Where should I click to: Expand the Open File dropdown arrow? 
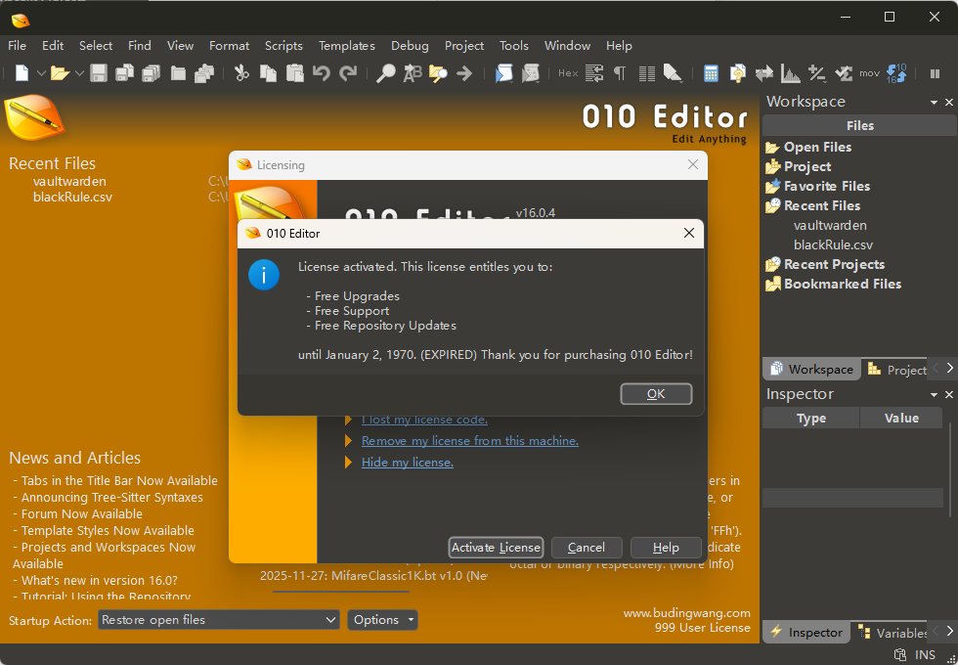click(x=79, y=73)
